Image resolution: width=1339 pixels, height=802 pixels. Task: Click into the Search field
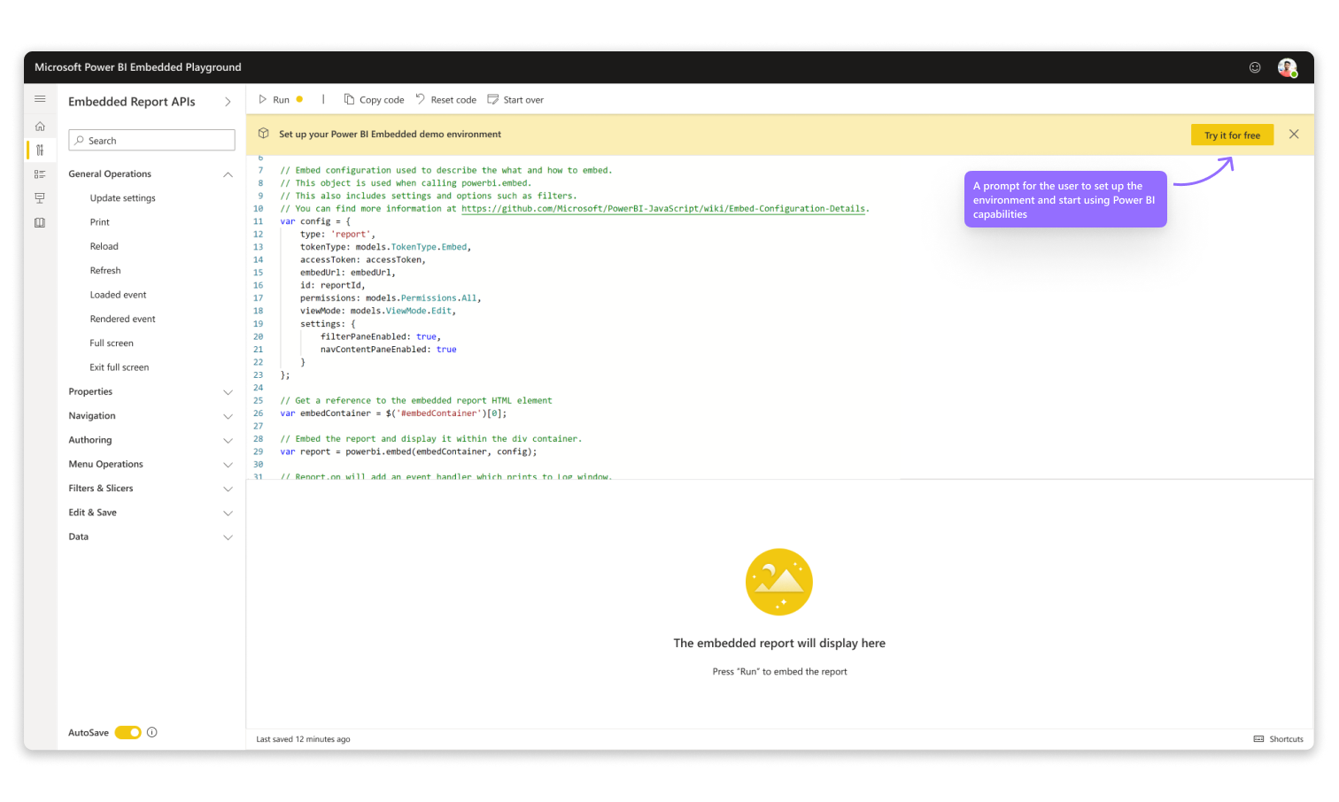click(151, 141)
